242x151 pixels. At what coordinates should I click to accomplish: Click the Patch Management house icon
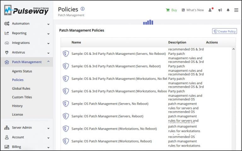pos(7,62)
